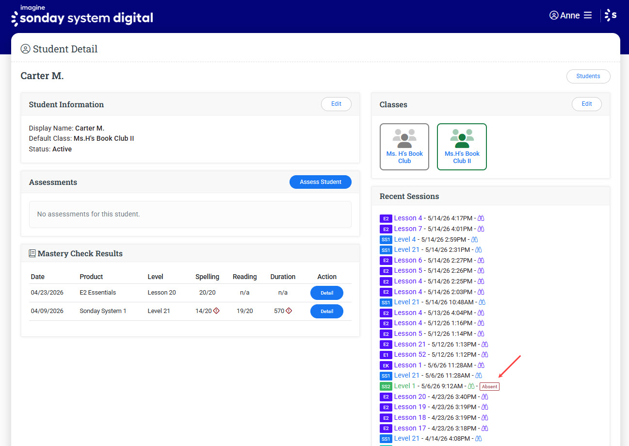Click the EK badge beside Lesson 1
The image size is (629, 446).
pos(386,365)
